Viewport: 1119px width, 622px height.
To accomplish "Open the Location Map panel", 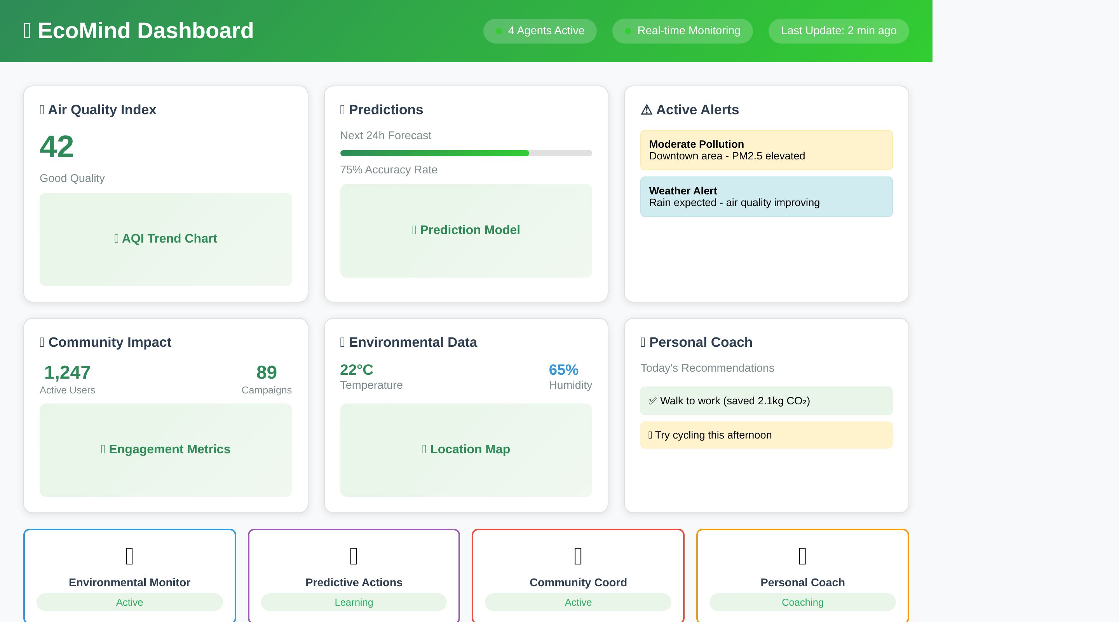I will tap(466, 450).
